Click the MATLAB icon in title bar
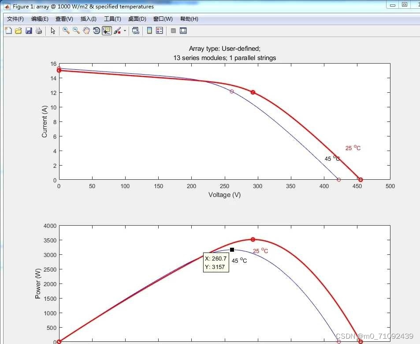Screen dimensions: 420x344 [7, 7]
